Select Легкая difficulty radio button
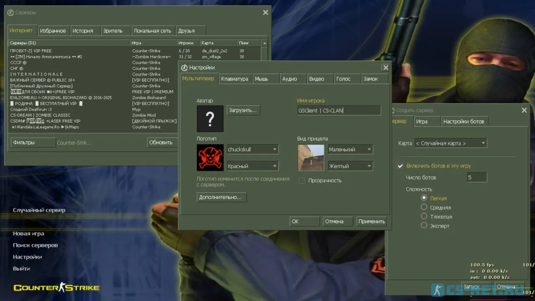The height and width of the screenshot is (301, 535). (x=424, y=198)
